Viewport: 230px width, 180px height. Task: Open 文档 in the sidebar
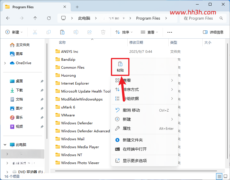16,99
